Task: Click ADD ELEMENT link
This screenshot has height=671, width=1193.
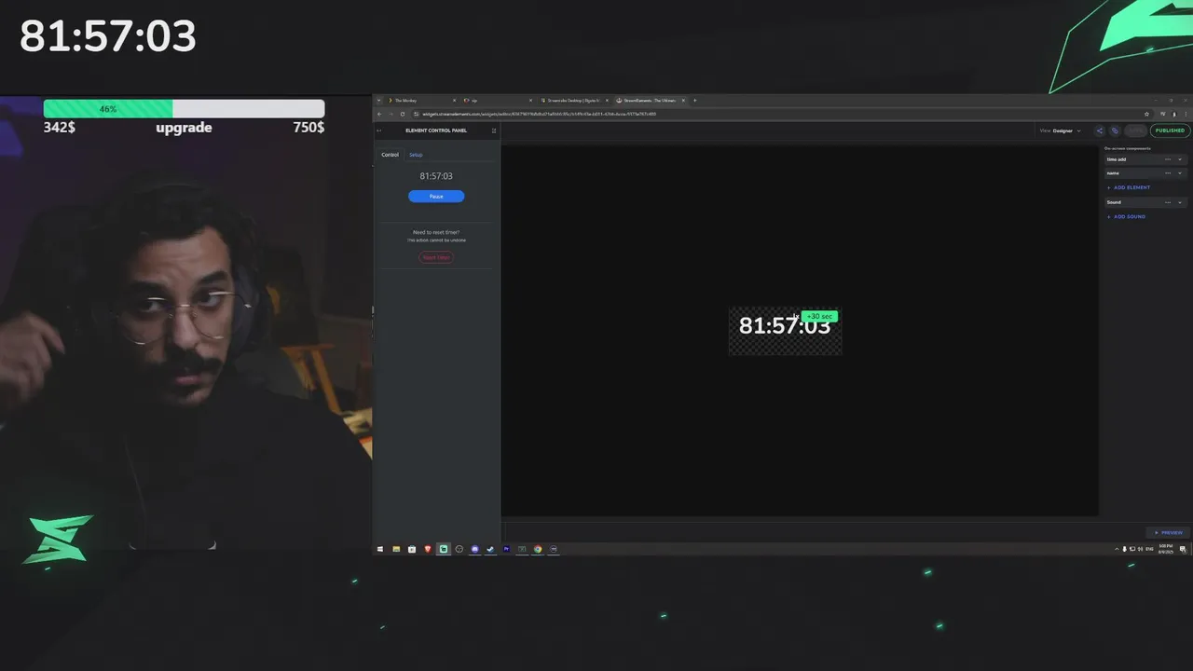Action: (1129, 187)
